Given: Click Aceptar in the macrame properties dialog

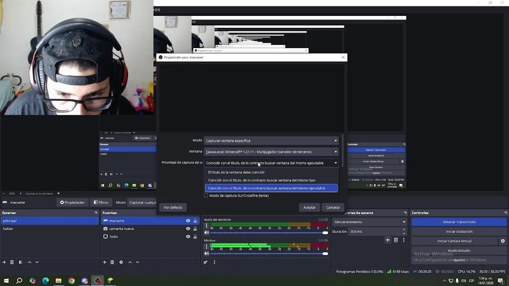Looking at the screenshot, I should point(309,207).
